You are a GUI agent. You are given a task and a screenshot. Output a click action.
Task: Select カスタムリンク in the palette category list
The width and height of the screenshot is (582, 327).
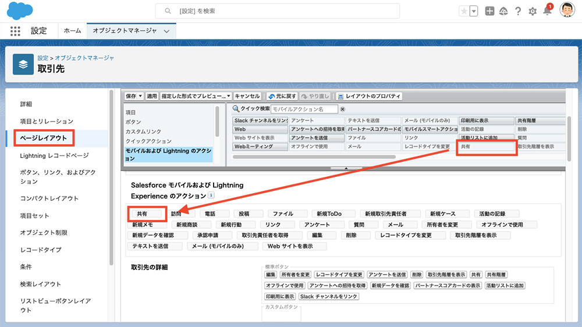point(143,131)
